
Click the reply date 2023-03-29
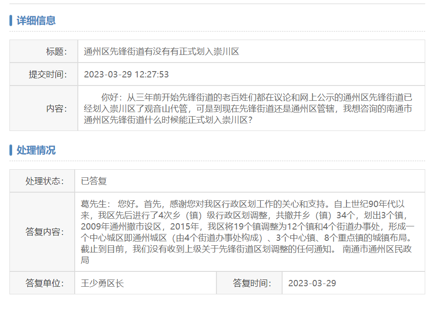312,284
